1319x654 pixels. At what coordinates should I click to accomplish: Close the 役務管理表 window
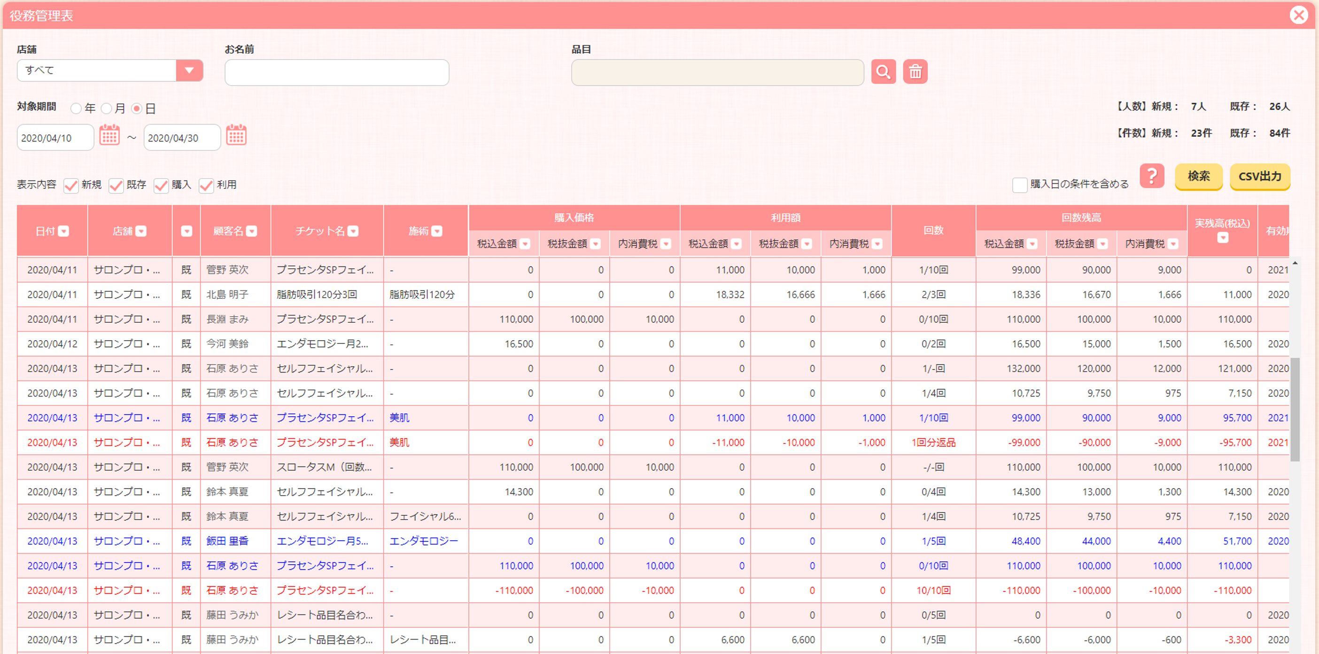(1298, 16)
